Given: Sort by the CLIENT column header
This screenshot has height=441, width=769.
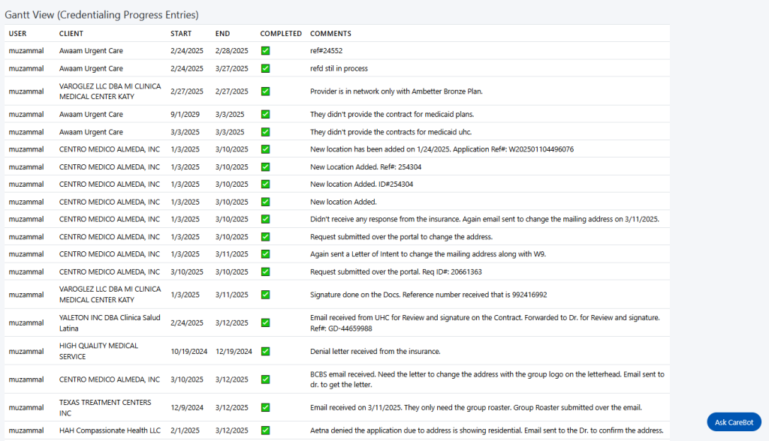Looking at the screenshot, I should pyautogui.click(x=71, y=33).
